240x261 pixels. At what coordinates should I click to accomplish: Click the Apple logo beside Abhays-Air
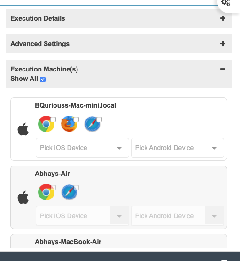23,197
